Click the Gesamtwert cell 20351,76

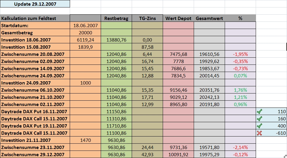210,90
